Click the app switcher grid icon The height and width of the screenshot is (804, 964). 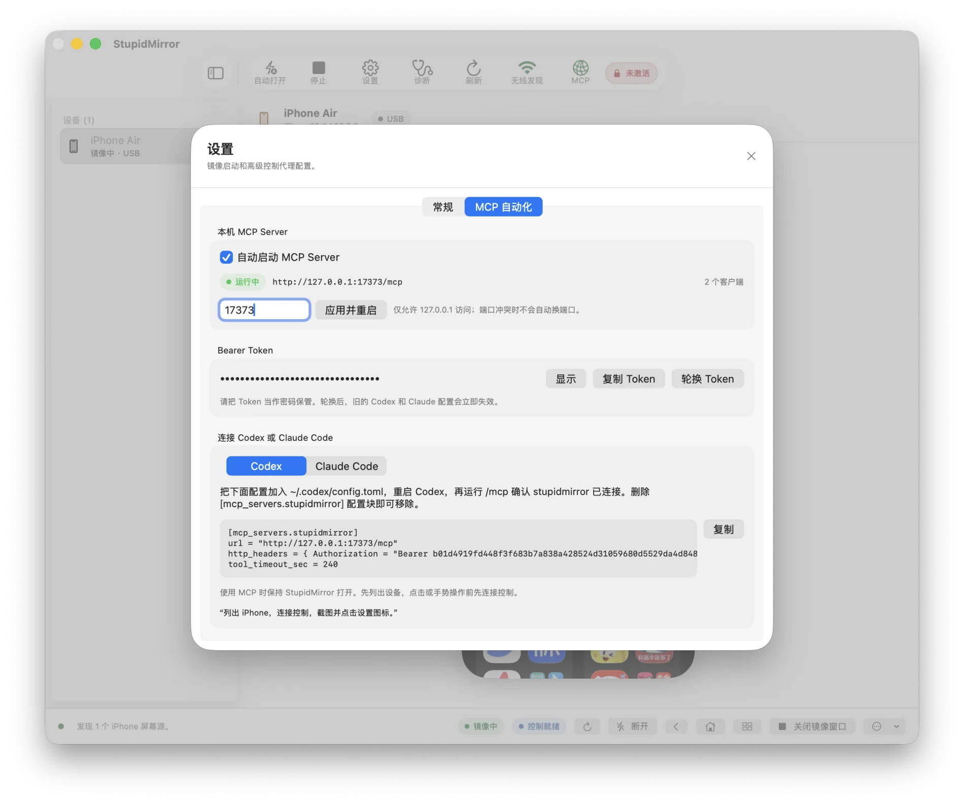coord(747,726)
